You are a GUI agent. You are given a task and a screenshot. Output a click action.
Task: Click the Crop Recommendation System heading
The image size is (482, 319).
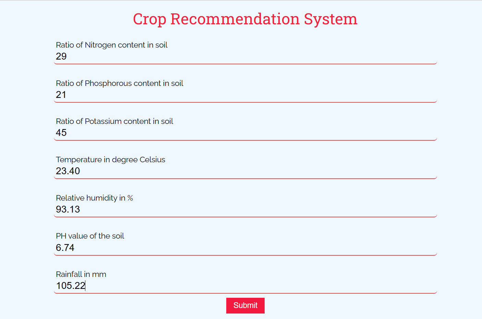pyautogui.click(x=245, y=19)
